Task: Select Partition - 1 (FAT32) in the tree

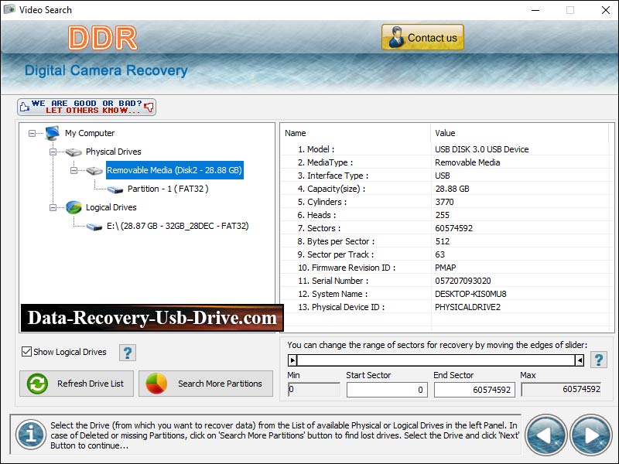Action: point(168,189)
